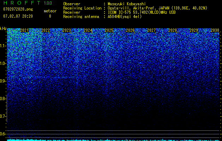Select the 2029 time marker
Viewport: 222px width, 141px height.
194,30
